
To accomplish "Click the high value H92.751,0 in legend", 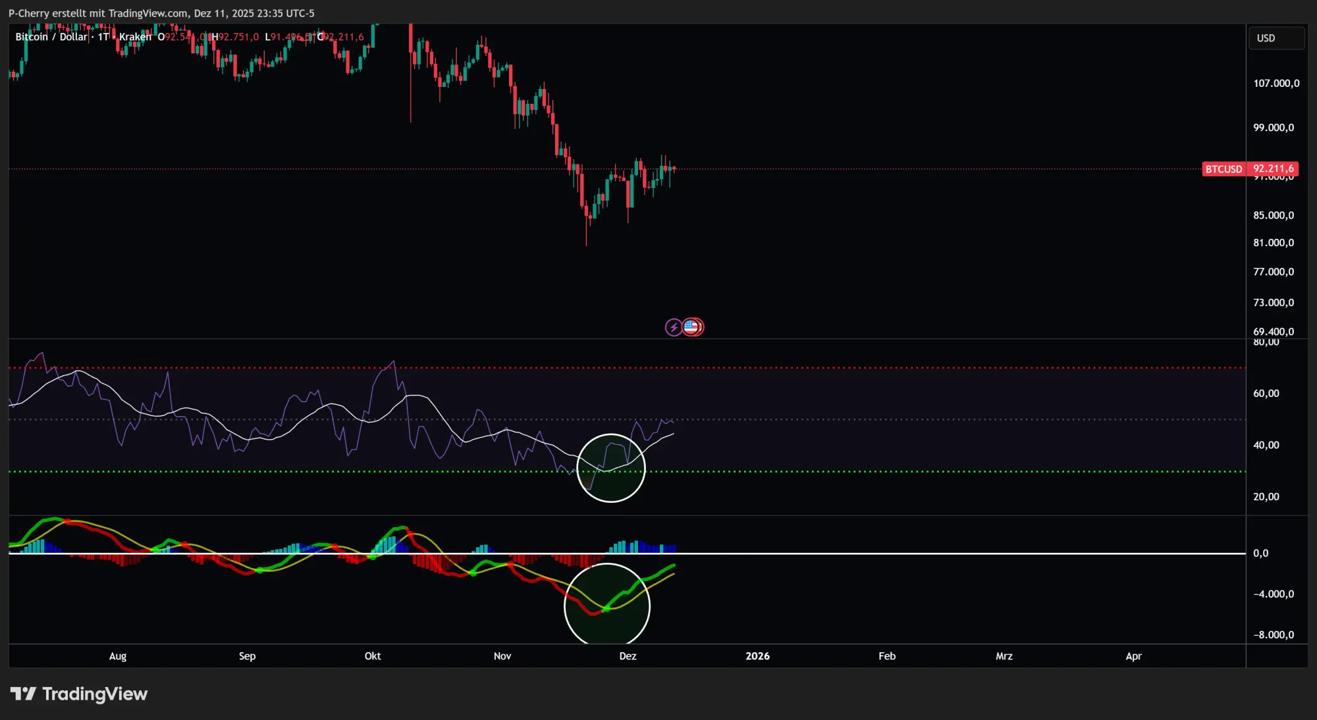I will (236, 37).
